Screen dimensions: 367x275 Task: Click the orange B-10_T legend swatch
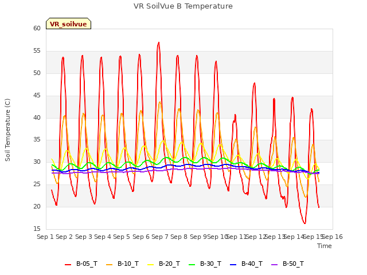(109, 265)
